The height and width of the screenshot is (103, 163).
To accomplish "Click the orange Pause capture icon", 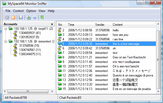I will pyautogui.click(x=13, y=18).
